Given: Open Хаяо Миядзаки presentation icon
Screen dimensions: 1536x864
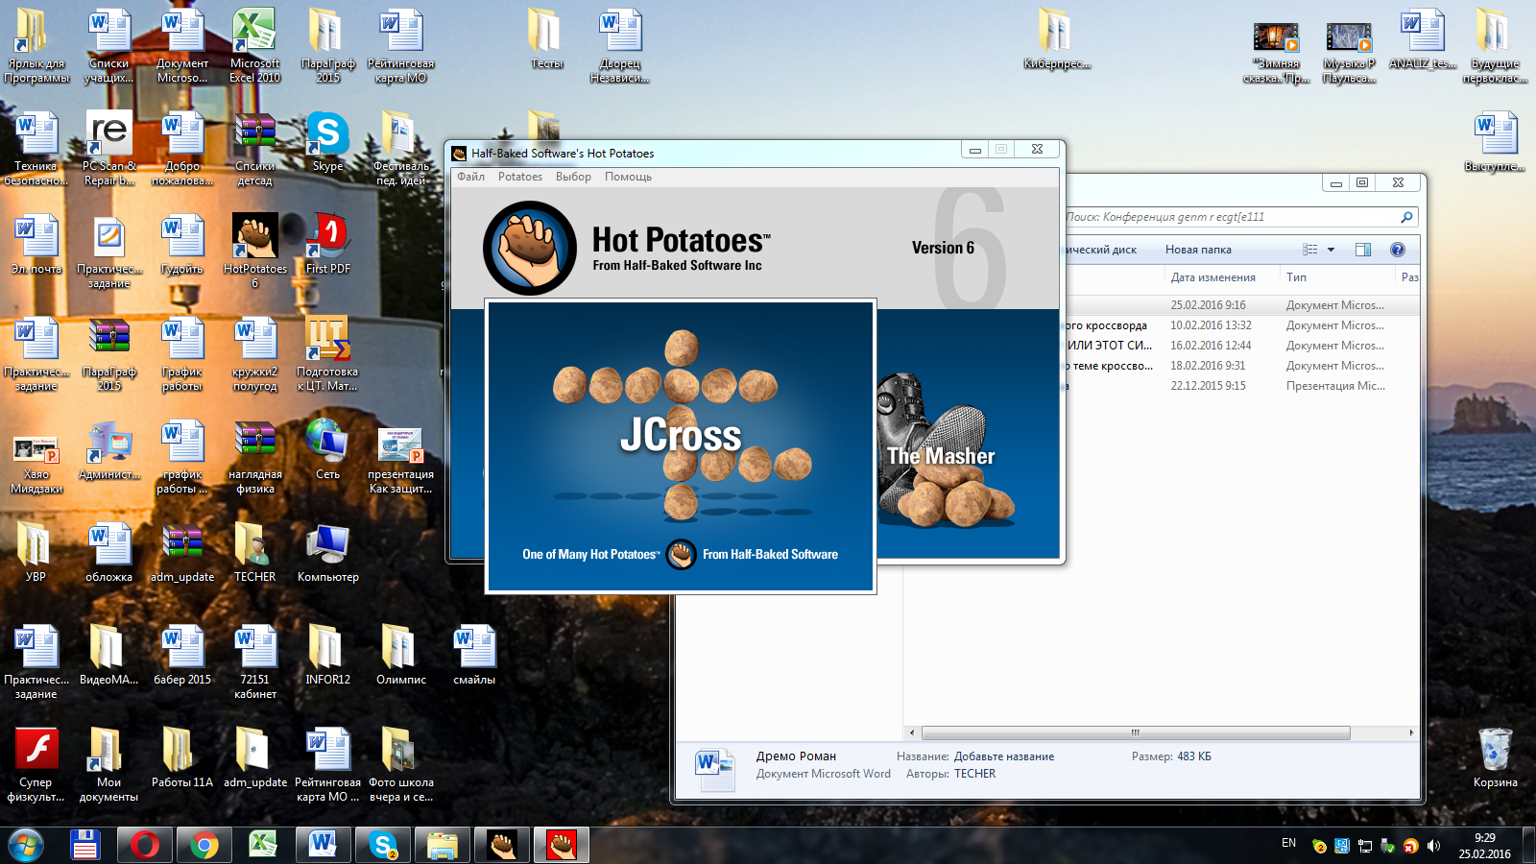Looking at the screenshot, I should 36,463.
